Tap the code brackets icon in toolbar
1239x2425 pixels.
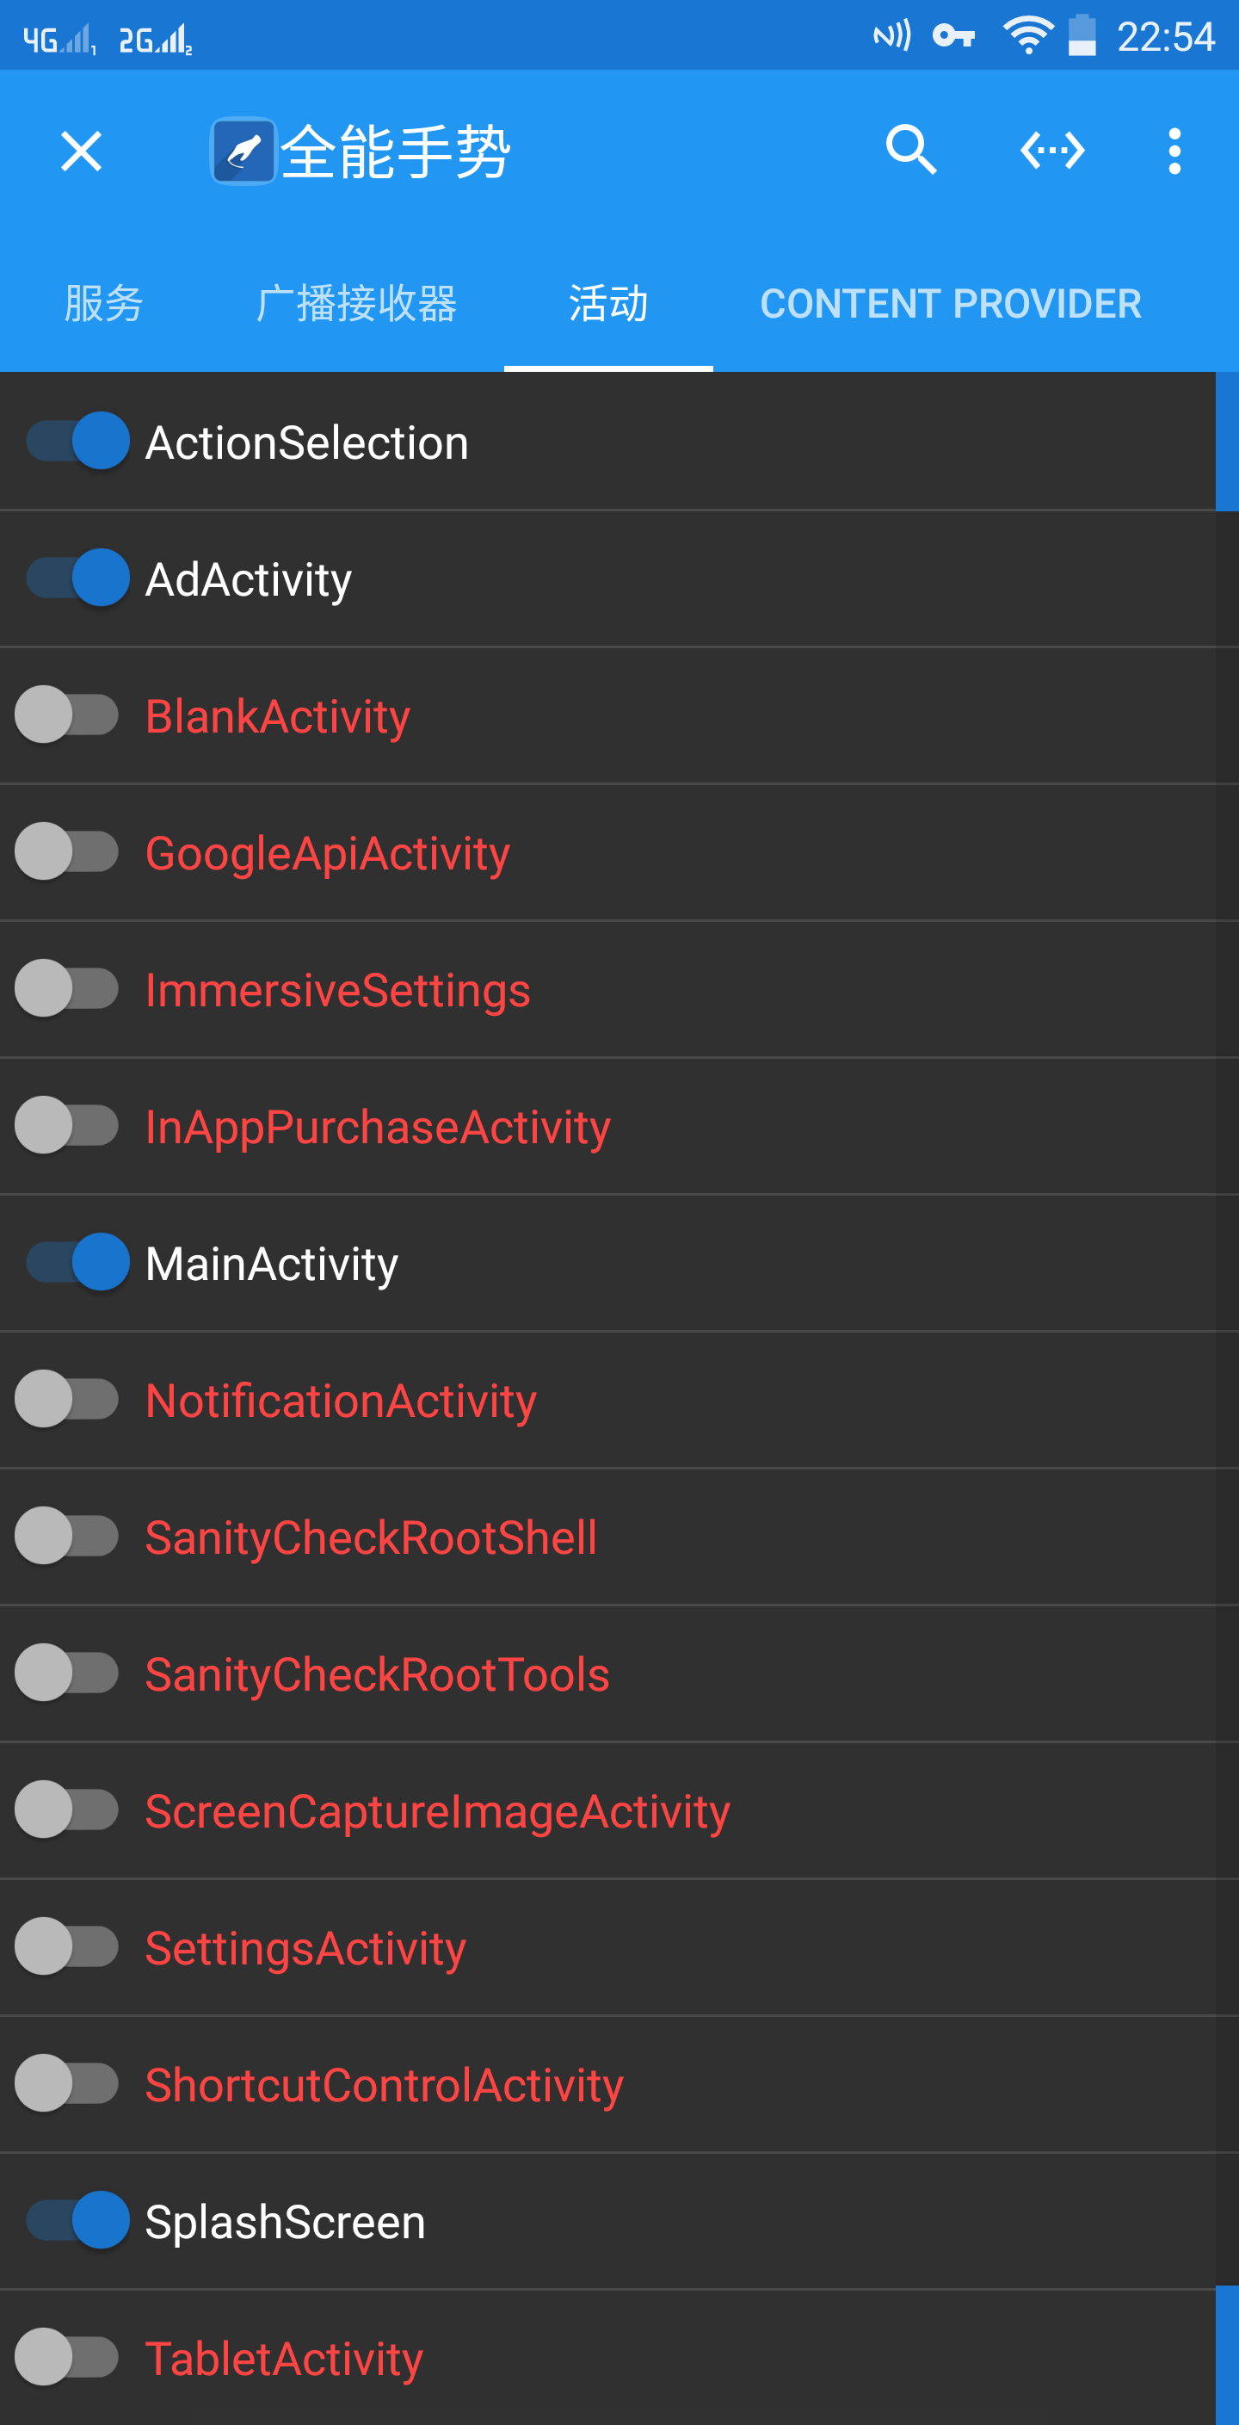point(1053,151)
